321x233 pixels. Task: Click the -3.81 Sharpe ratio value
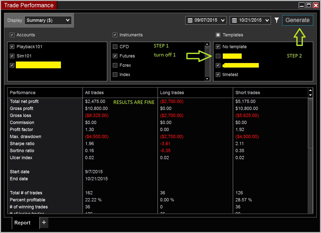(x=165, y=144)
